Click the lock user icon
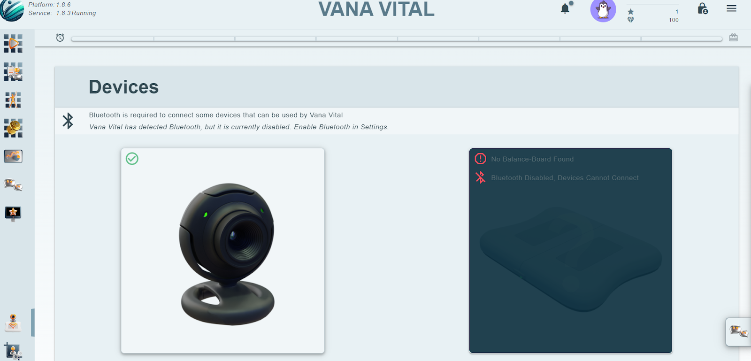Screen dimensions: 751x361 (x=703, y=8)
